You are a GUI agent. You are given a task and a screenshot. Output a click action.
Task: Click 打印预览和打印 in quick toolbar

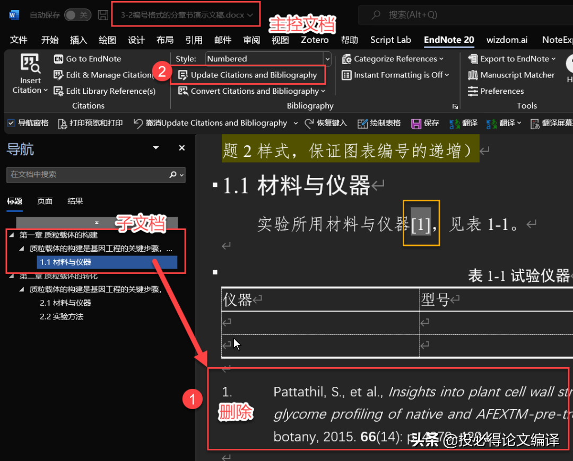point(90,123)
